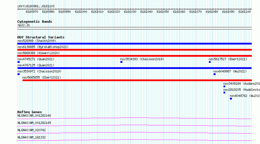Click the NLGN4X|NM_020742 gene label

[32, 130]
